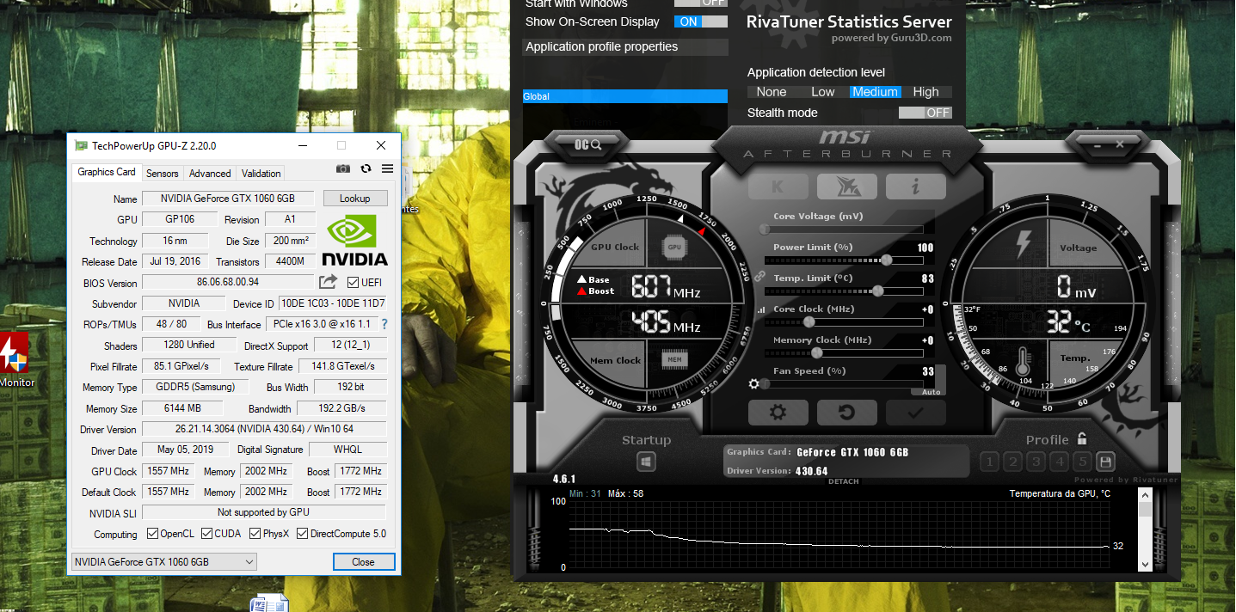Click the MSI fighter jet logo button

click(847, 187)
